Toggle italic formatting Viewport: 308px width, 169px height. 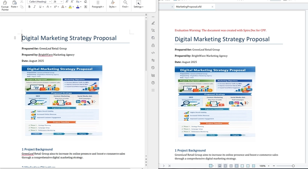(34, 7)
